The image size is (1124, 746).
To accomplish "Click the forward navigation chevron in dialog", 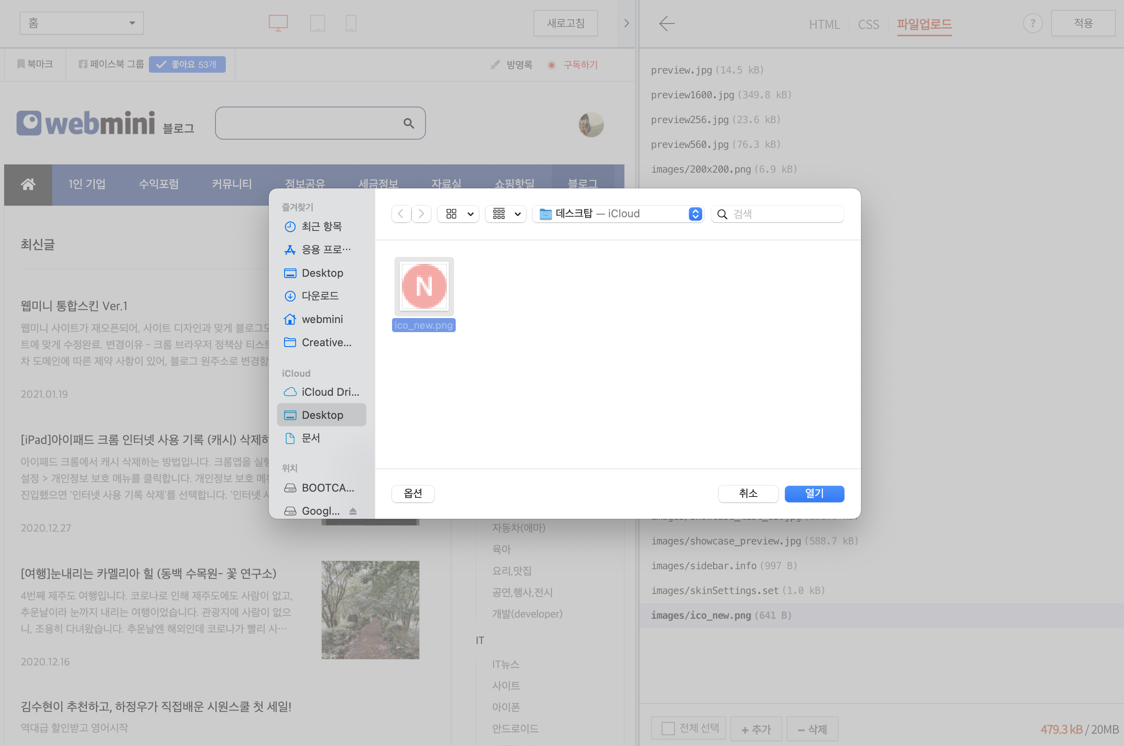I will point(421,214).
